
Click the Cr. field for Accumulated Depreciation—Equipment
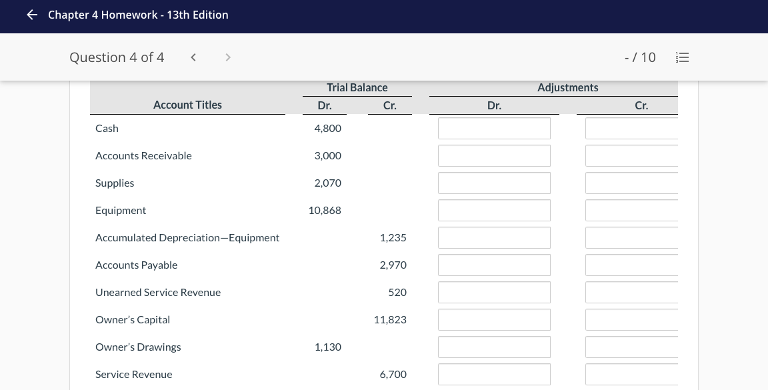pos(631,237)
